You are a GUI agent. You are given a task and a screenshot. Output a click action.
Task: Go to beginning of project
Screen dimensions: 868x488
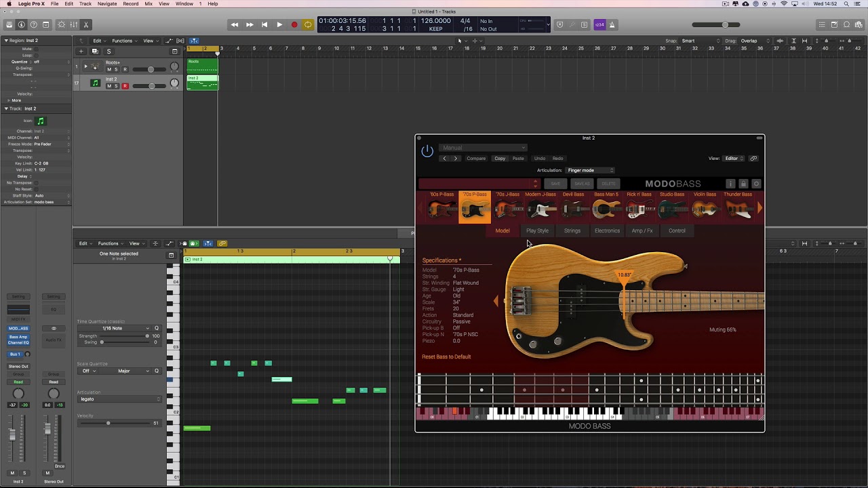coord(264,25)
